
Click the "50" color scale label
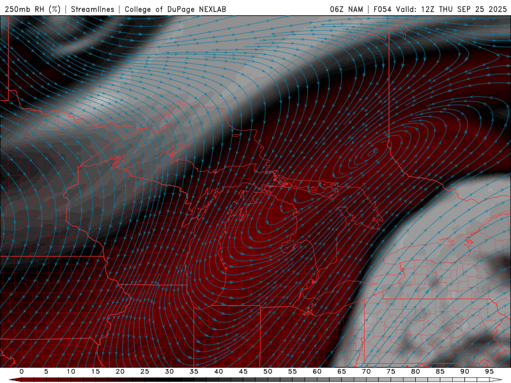coord(268,372)
